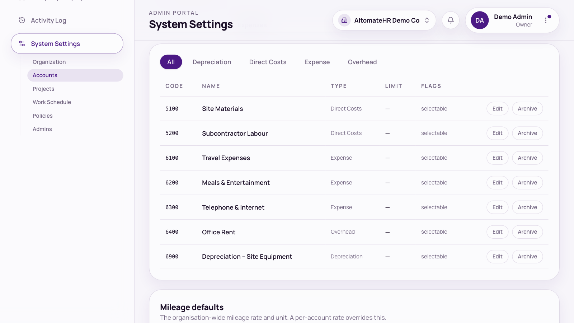Viewport: 574px width, 323px height.
Task: Go to the Projects settings subsection
Action: click(x=75, y=89)
